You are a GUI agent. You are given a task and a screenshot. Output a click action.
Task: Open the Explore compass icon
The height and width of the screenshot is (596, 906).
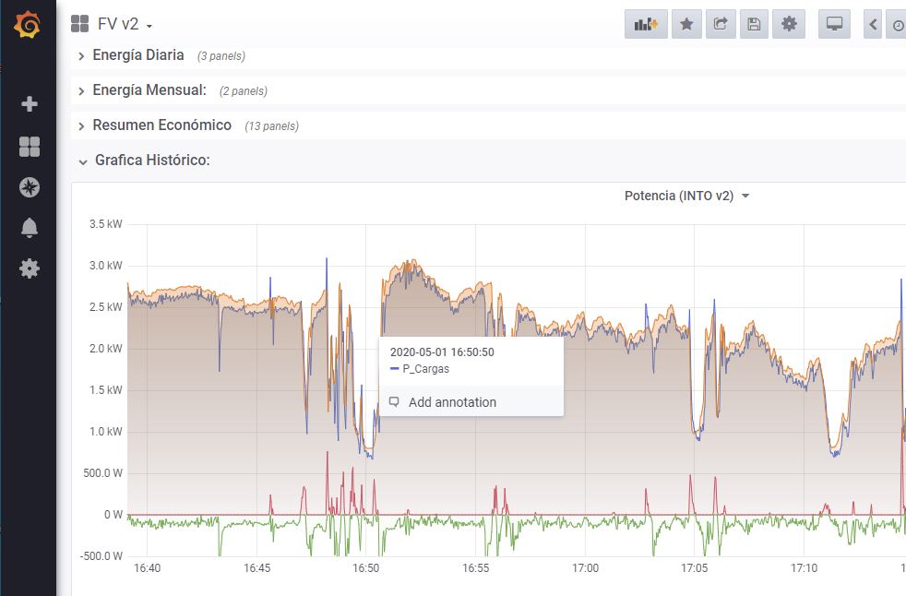pos(27,186)
